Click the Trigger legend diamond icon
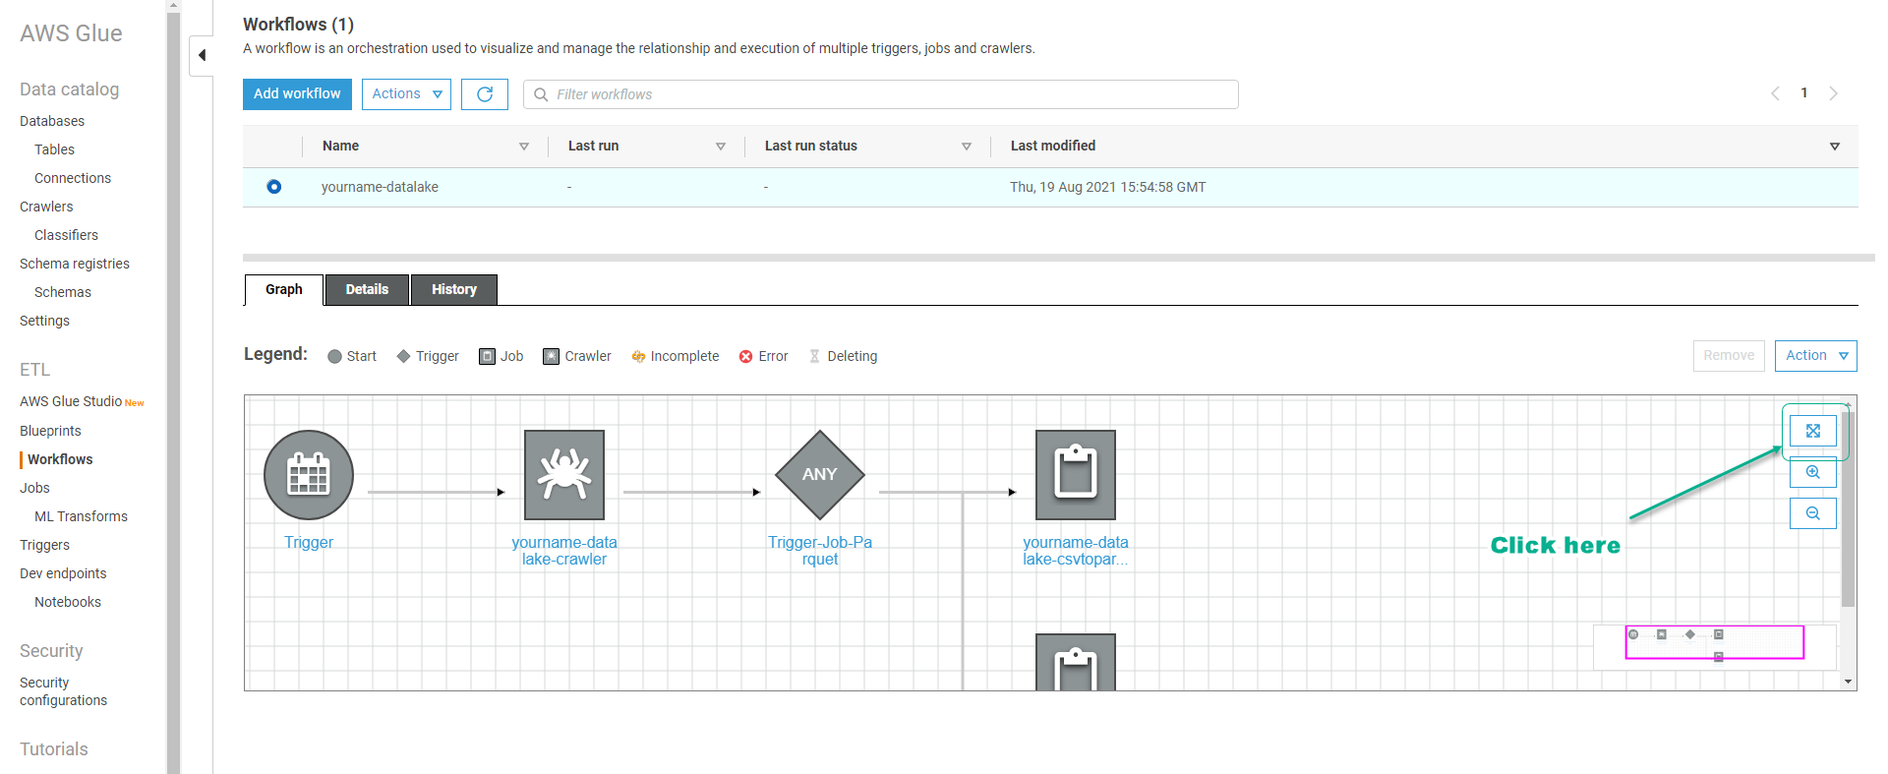 pos(403,356)
